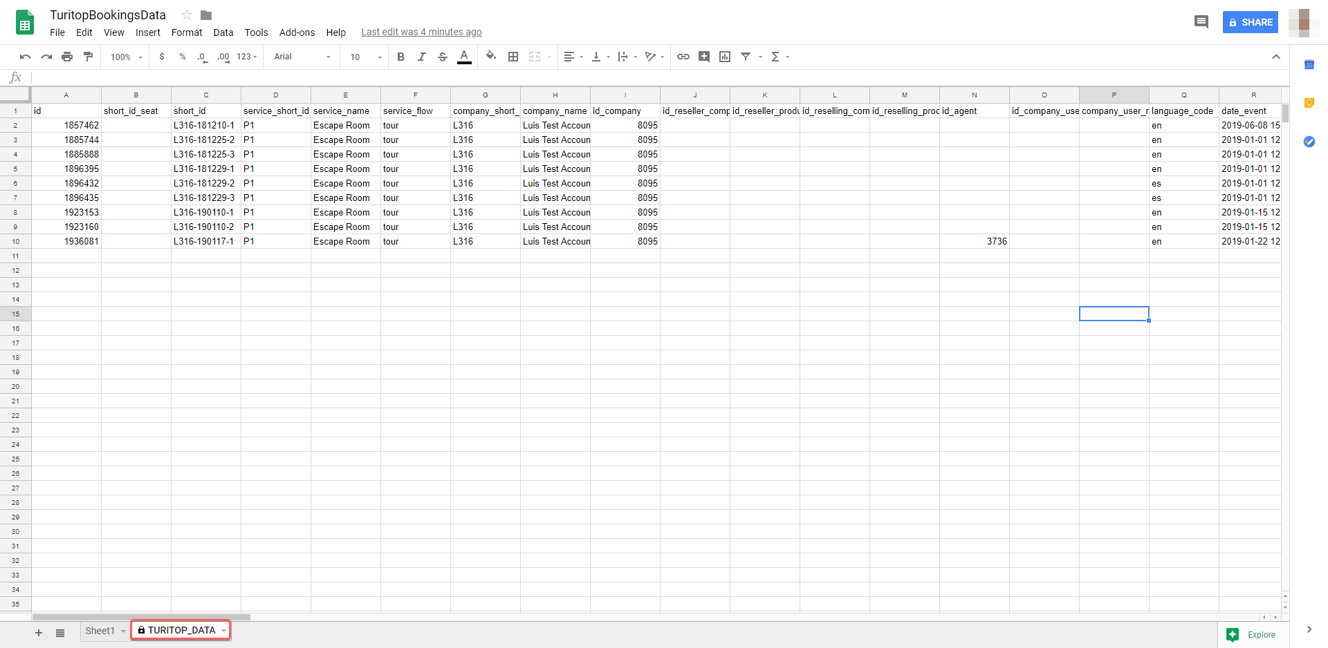Go to Sheets home via green logo
Screen dimensions: 1328x648
coord(25,22)
